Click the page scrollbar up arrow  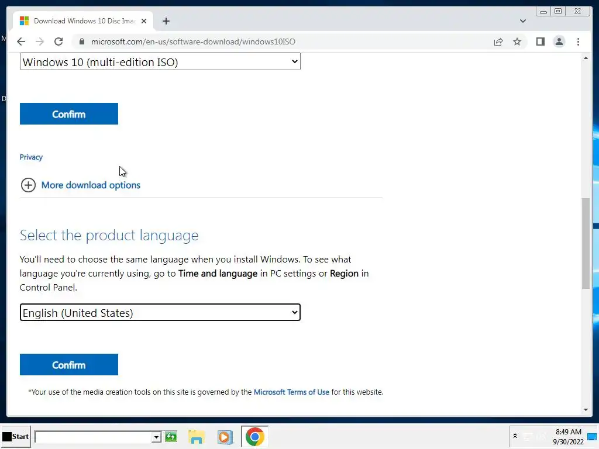click(x=586, y=58)
